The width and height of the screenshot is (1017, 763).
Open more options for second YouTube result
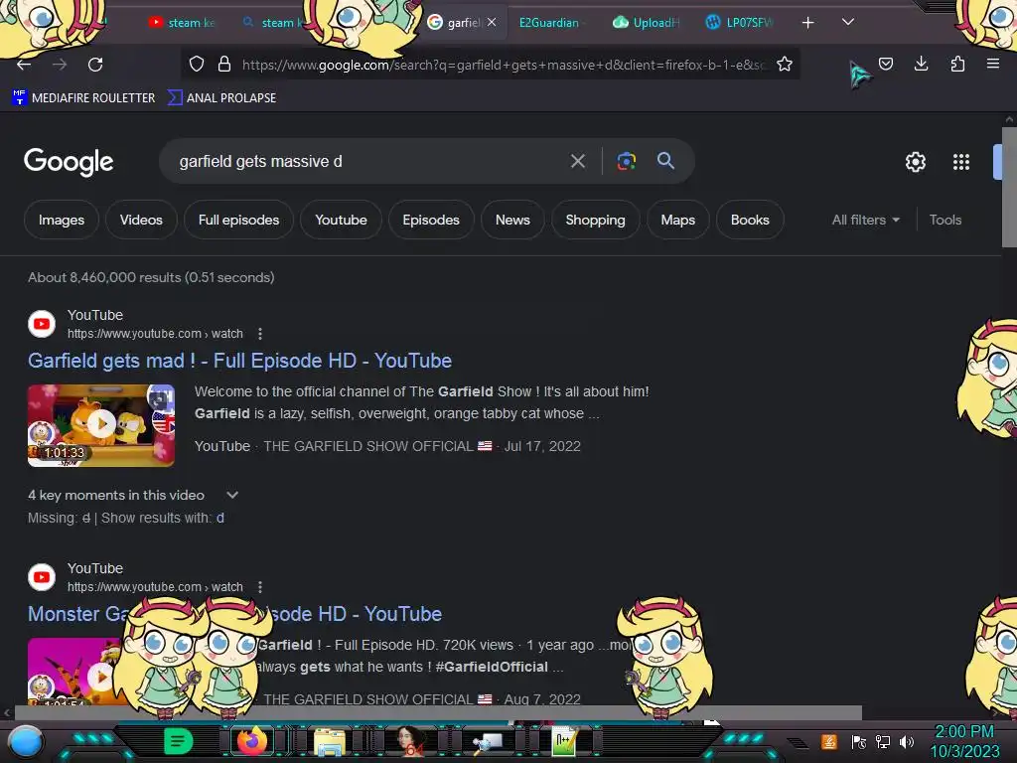(x=260, y=587)
